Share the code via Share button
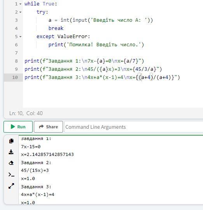Viewport: 203px width, 210px height. pyautogui.click(x=48, y=127)
